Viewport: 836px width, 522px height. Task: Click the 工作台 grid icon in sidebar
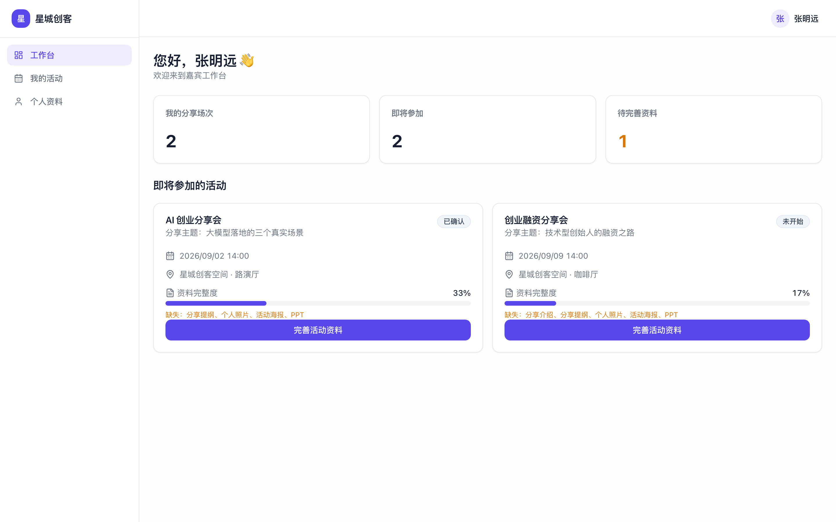tap(19, 55)
